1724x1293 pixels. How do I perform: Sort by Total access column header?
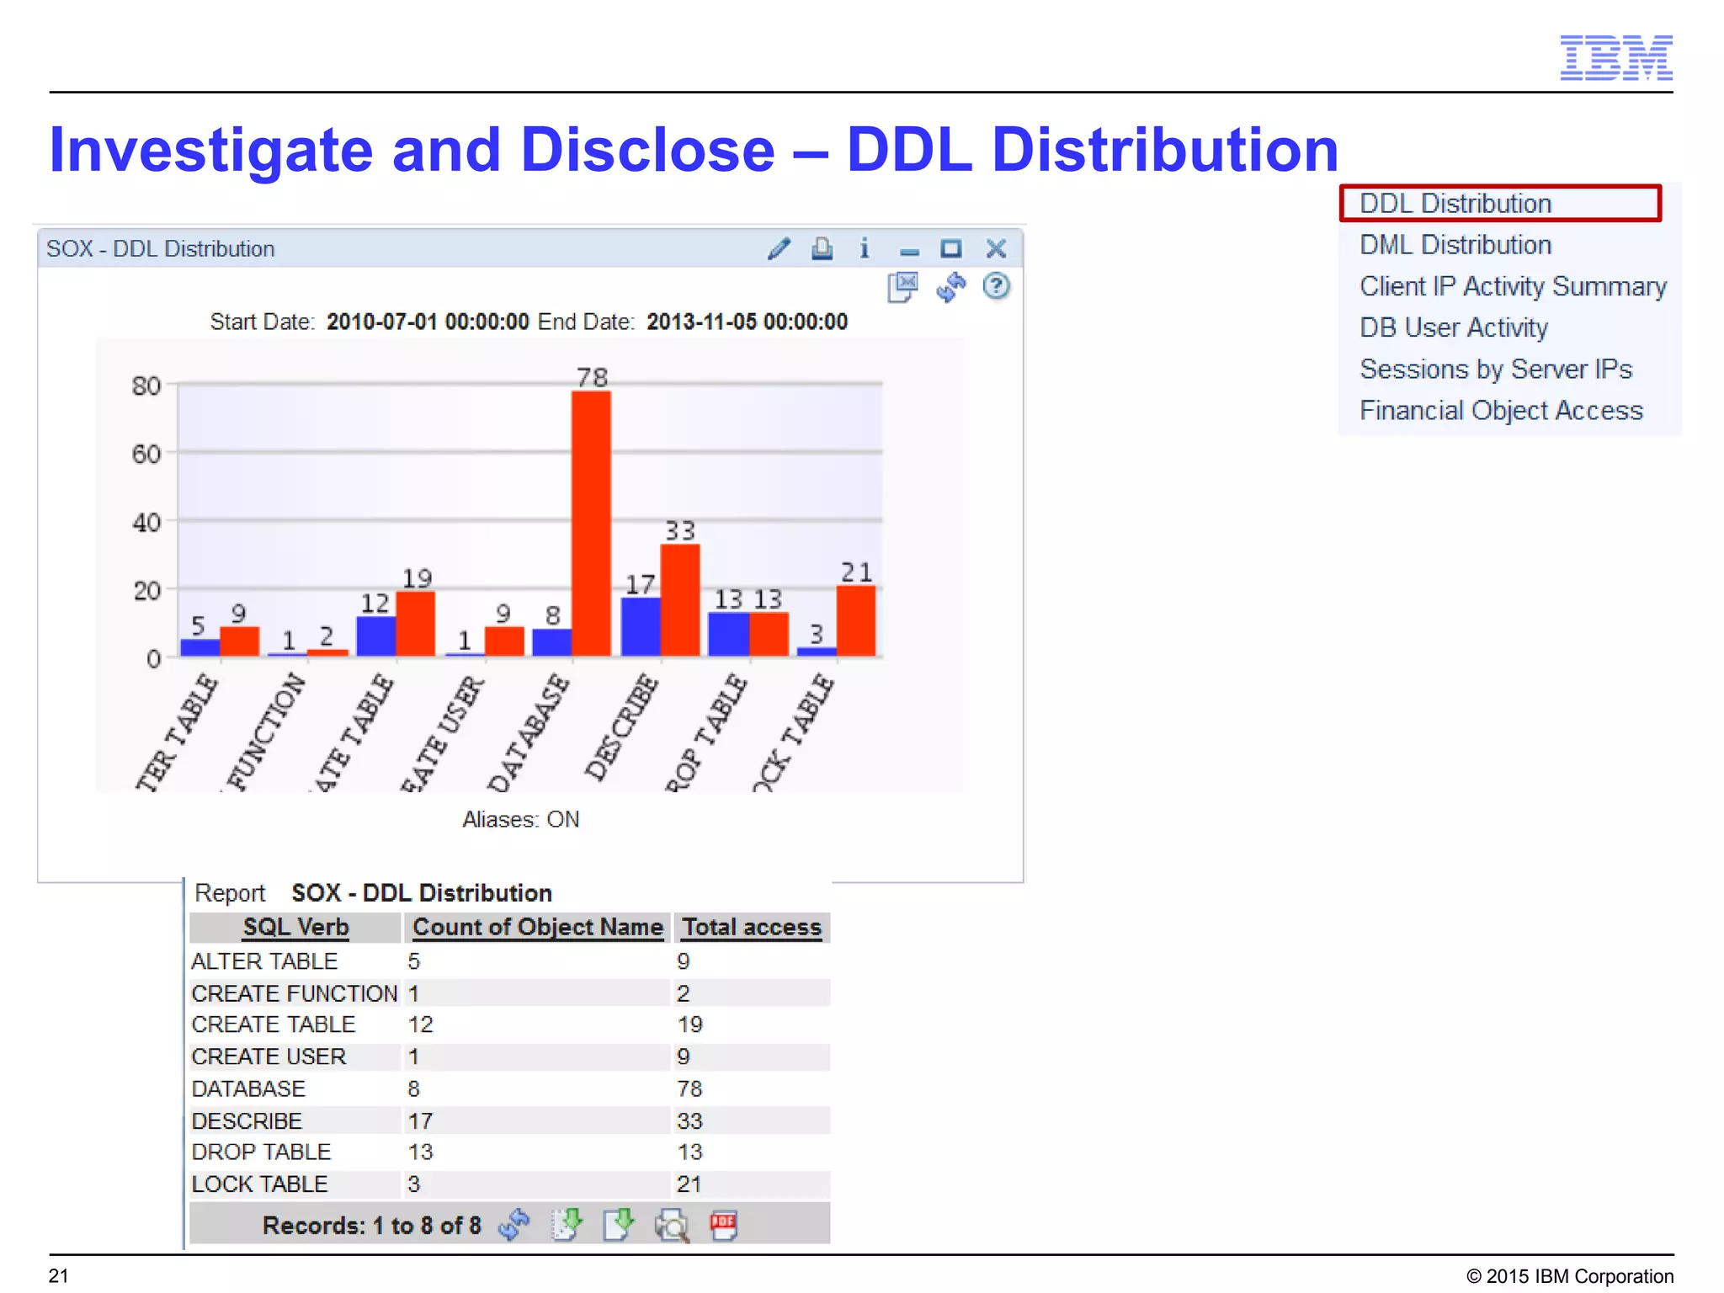click(x=752, y=927)
